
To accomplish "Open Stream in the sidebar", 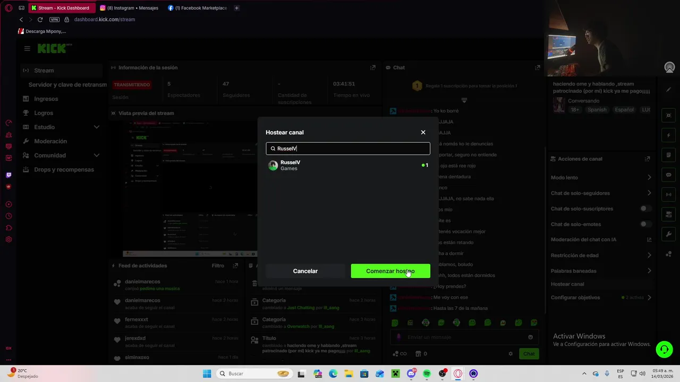I will click(62, 71).
